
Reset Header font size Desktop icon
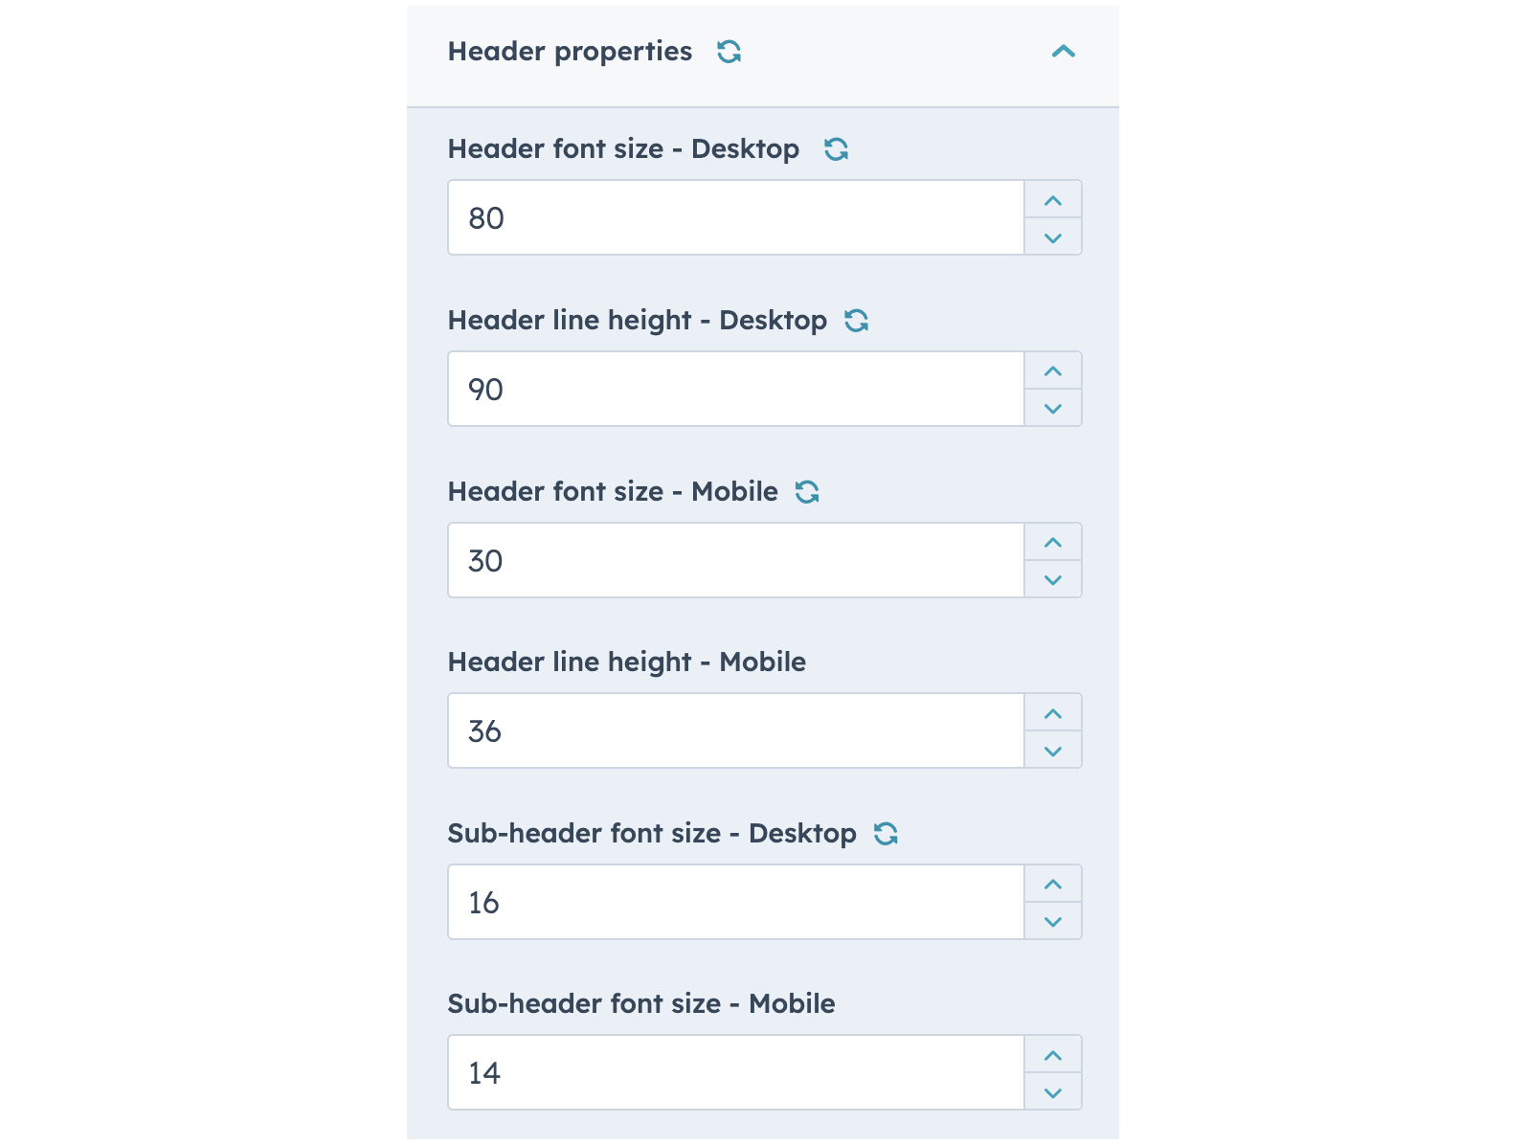(x=837, y=149)
